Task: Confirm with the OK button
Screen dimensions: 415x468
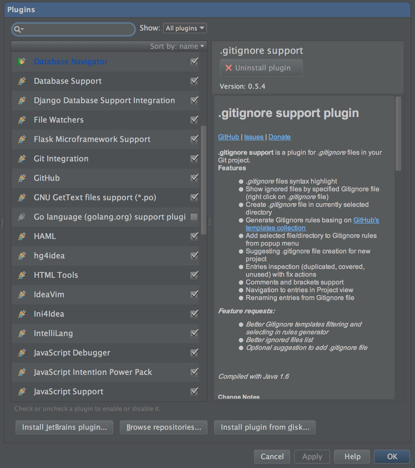Action: coord(392,457)
